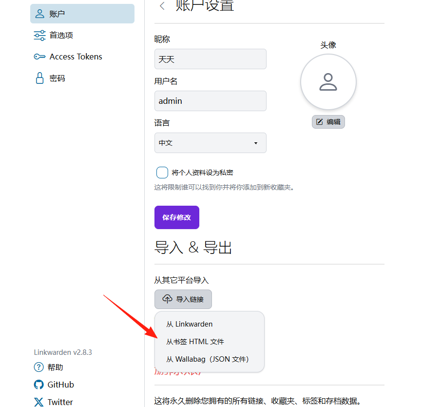
Task: Click the Linkwarden v2.8.3 version text
Action: coord(63,352)
